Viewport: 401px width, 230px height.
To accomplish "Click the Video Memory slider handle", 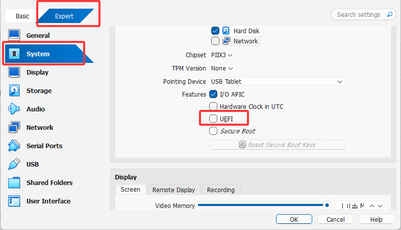I will [x=327, y=205].
